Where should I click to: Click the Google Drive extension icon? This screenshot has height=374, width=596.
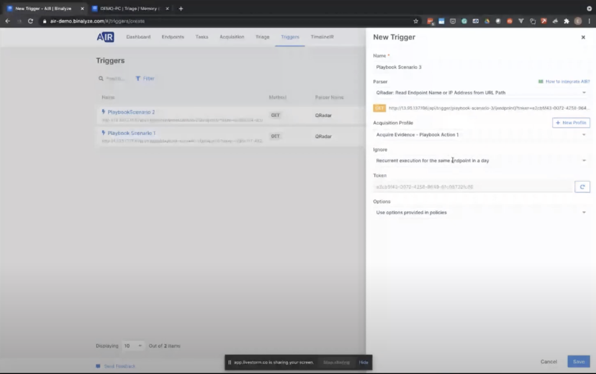[x=487, y=22]
